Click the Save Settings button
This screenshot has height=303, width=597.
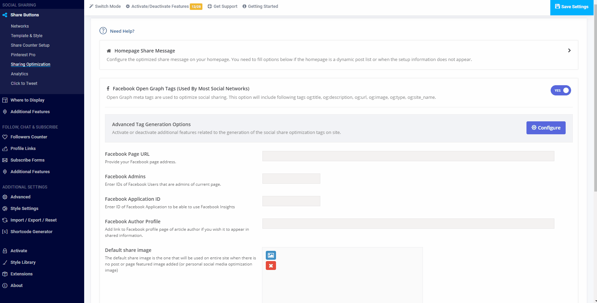[x=571, y=7]
